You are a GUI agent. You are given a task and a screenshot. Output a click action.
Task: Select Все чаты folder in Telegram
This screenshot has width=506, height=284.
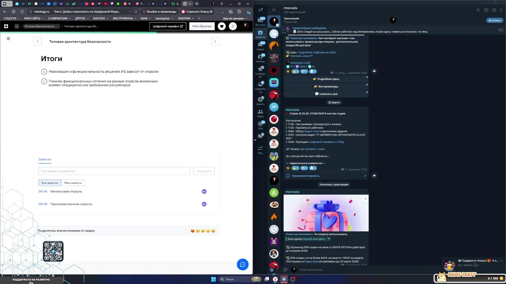click(260, 21)
